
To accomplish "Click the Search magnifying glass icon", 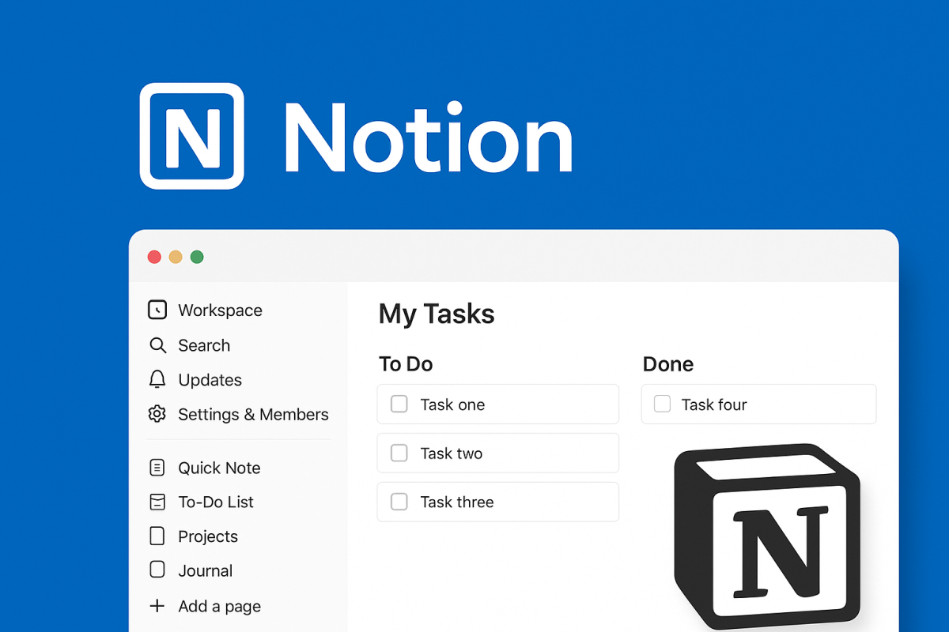I will 157,345.
